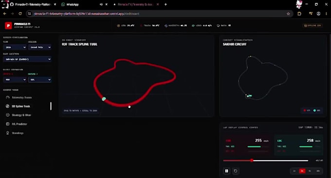Click the VER throttle green bar
Viewport: 331px width, 178px height.
pyautogui.click(x=254, y=146)
